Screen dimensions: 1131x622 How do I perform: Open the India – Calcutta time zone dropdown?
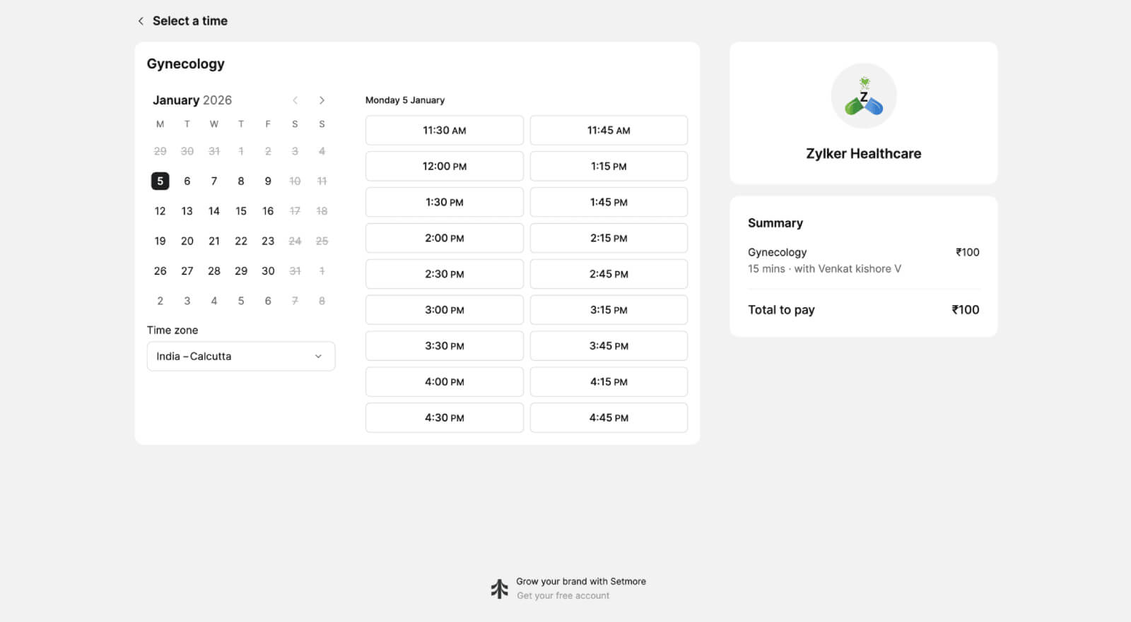[241, 357]
